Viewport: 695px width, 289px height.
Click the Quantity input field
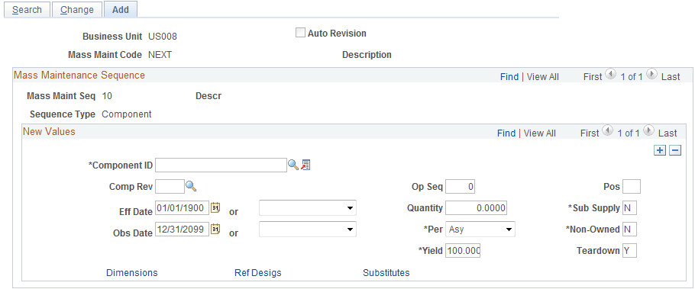click(476, 207)
